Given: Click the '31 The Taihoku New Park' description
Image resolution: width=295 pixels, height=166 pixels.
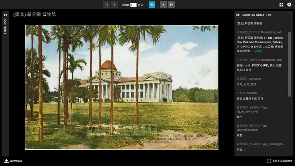Looking at the screenshot, I should (260, 40).
